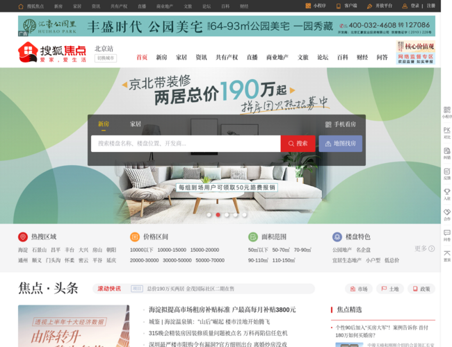Open 问答 in main navigation
The width and height of the screenshot is (452, 347).
382,58
